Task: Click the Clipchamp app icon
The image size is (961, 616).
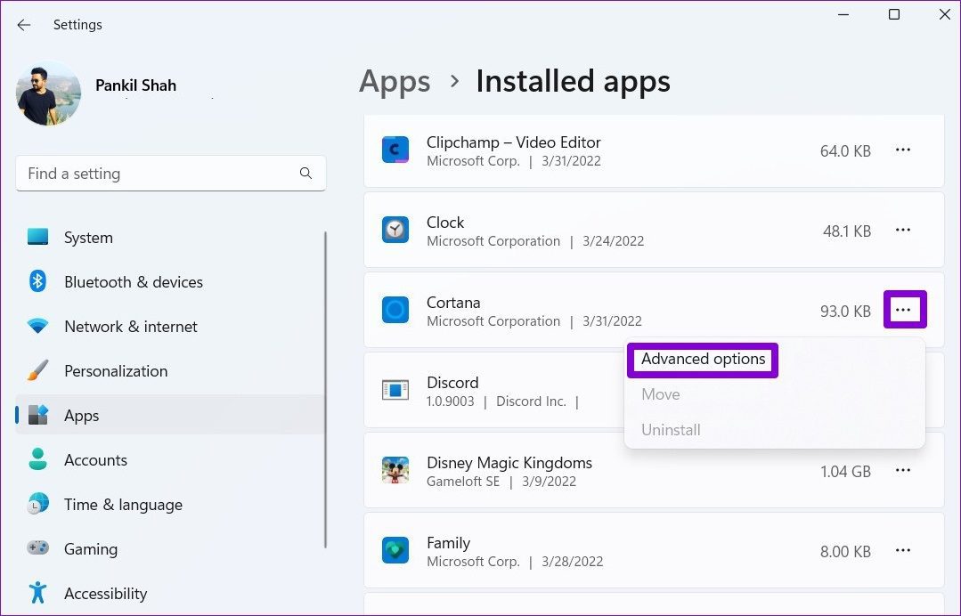Action: (395, 150)
